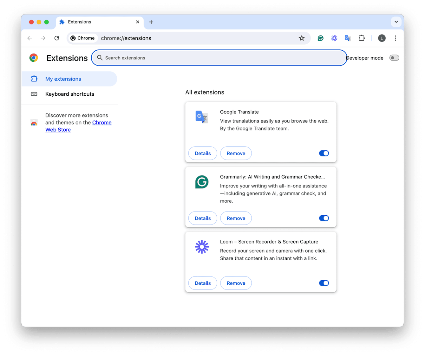Click the Chrome label chip in the address bar
The height and width of the screenshot is (355, 425).
pyautogui.click(x=82, y=38)
